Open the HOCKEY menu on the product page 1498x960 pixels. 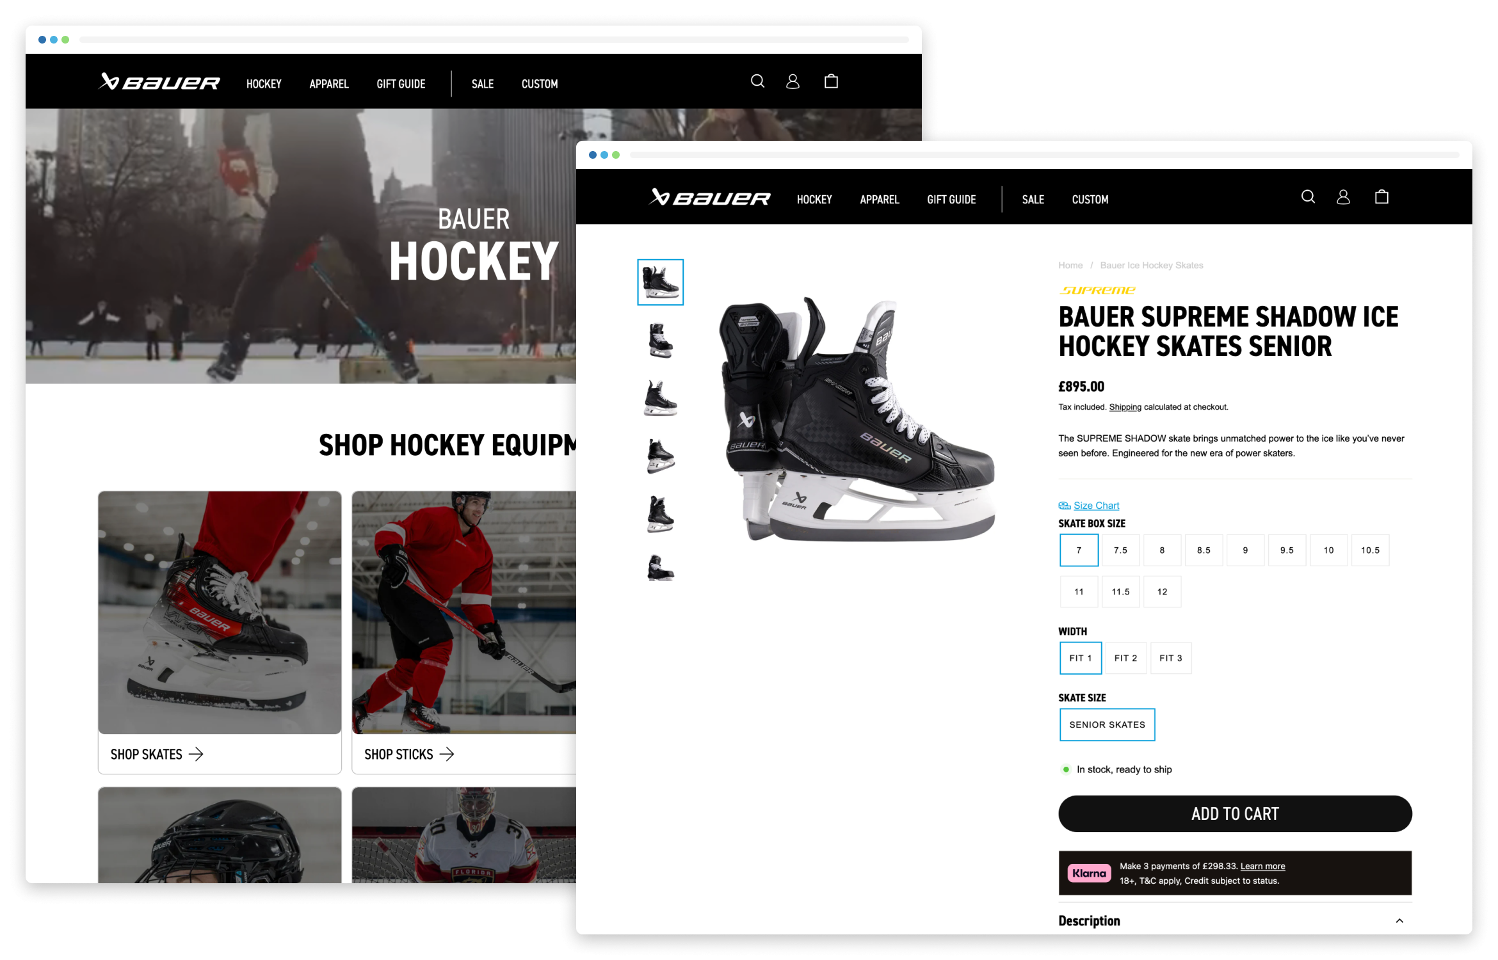[814, 200]
